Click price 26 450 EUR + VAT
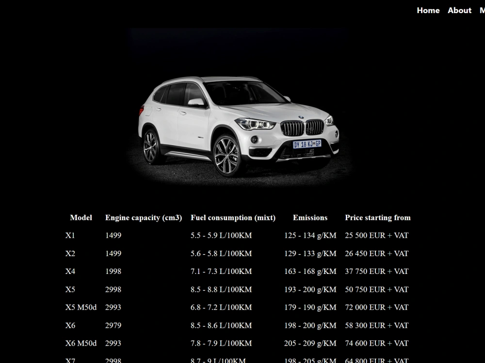 377,254
